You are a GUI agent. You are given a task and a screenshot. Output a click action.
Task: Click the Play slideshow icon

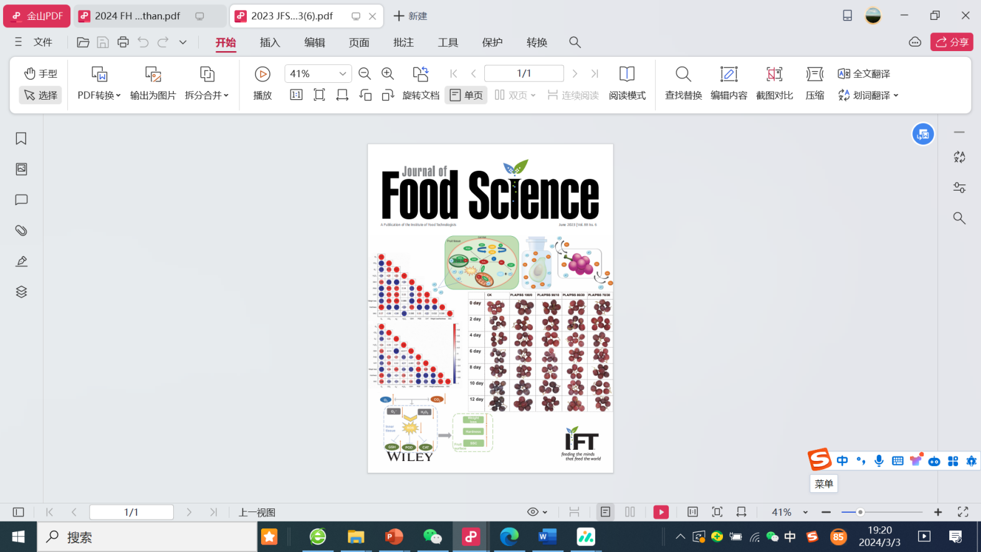(x=262, y=74)
